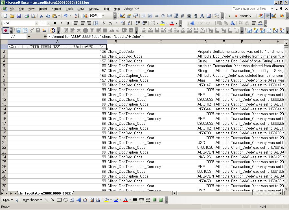This screenshot has height=210, width=289.
Task: Select the Line tool in Drawing toolbar
Action: 46,200
